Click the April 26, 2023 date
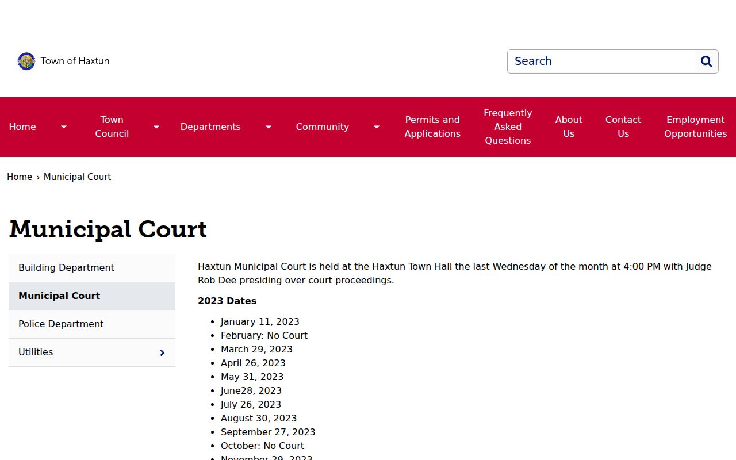This screenshot has width=736, height=460. pos(253,363)
